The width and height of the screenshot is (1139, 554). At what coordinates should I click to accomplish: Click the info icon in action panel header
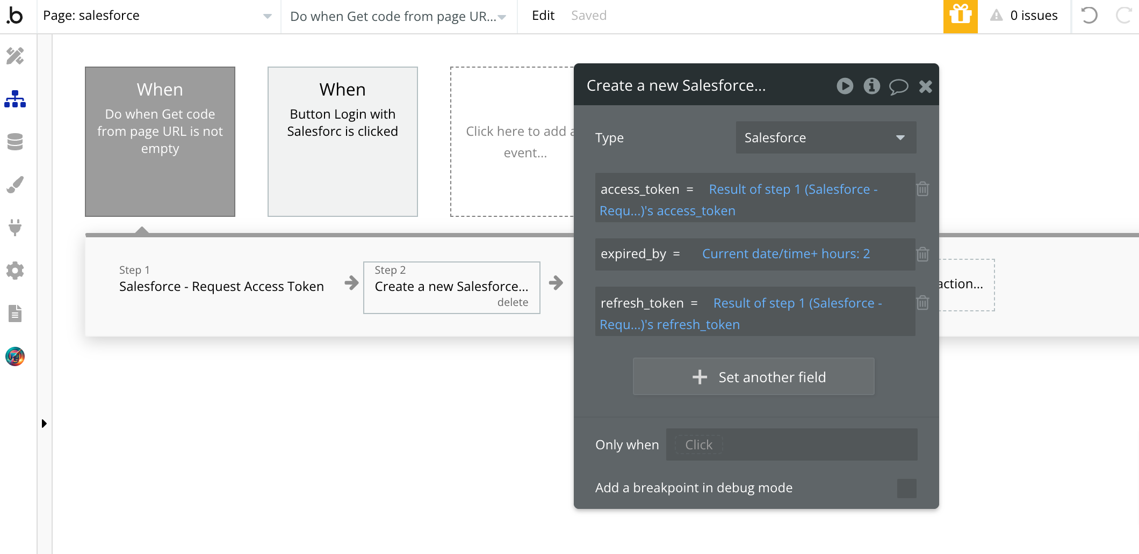871,86
